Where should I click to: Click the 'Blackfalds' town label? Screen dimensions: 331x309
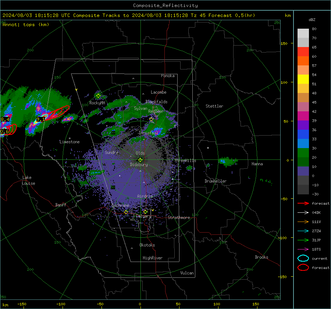pos(156,102)
